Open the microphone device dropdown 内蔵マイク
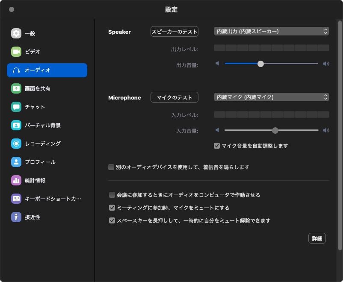Image resolution: width=343 pixels, height=282 pixels. [271, 97]
